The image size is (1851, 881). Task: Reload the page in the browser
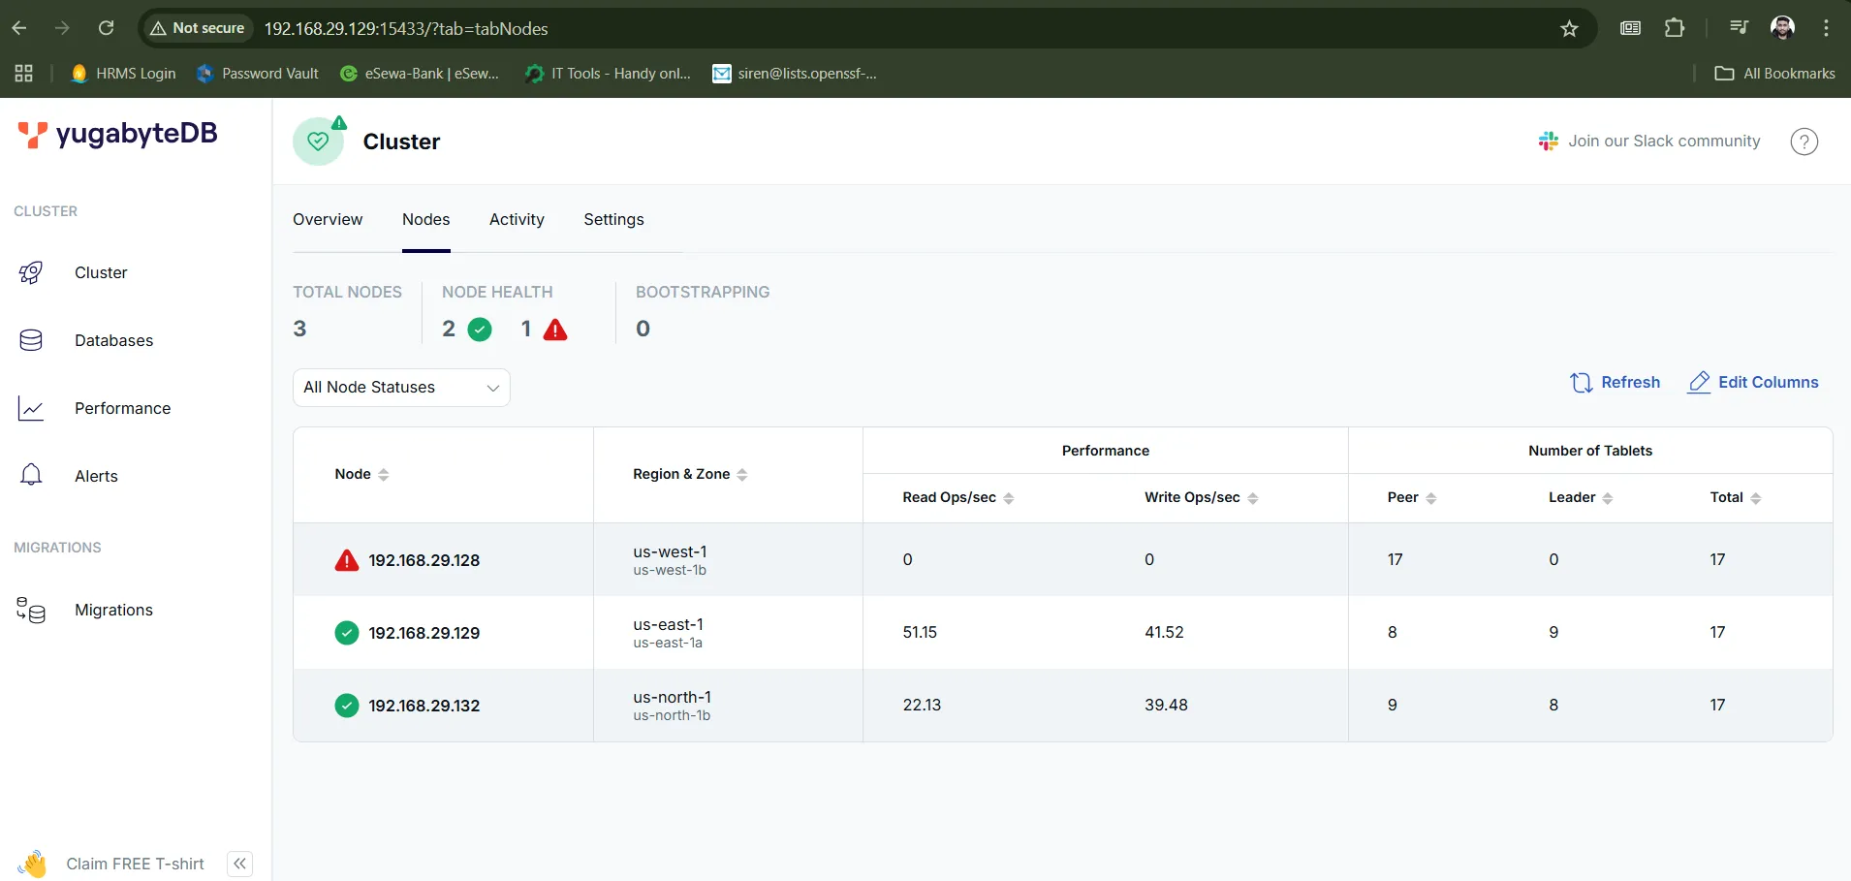pos(107,28)
